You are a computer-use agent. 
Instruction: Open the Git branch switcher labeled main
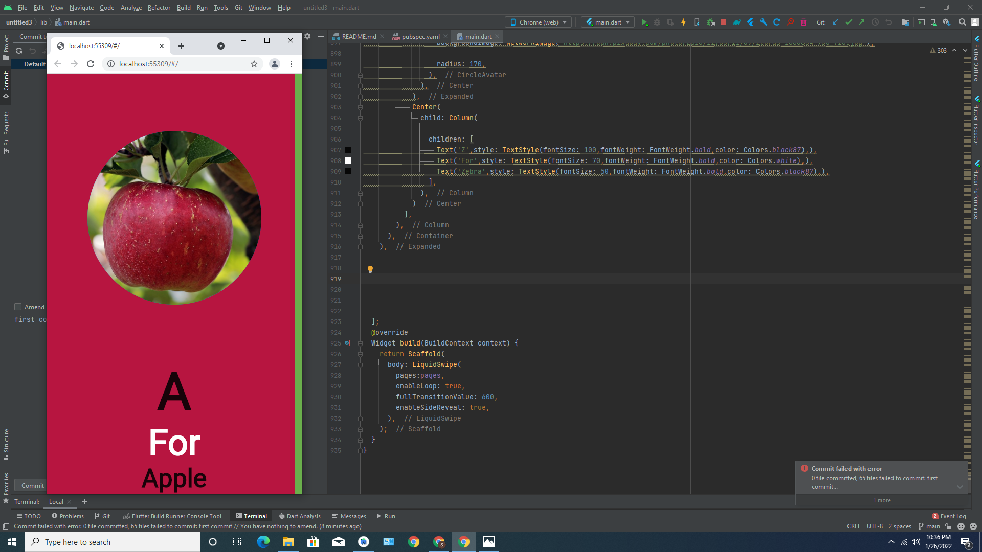point(928,526)
